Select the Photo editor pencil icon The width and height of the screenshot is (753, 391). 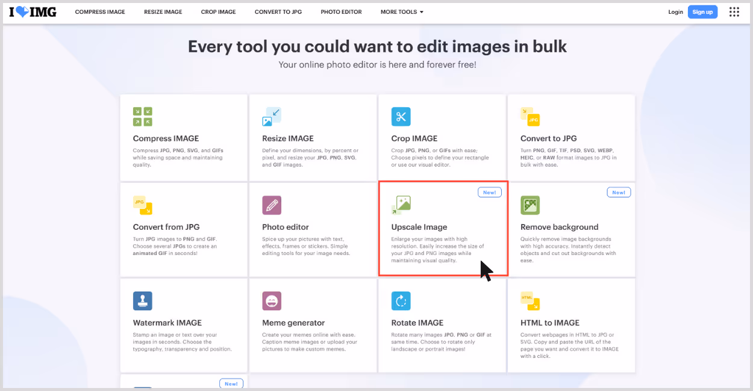point(272,205)
